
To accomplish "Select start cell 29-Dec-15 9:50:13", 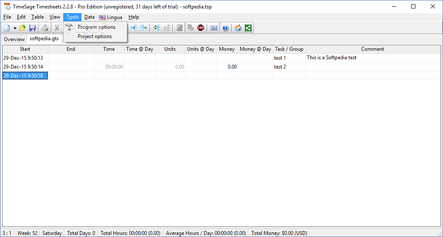I will [25, 58].
